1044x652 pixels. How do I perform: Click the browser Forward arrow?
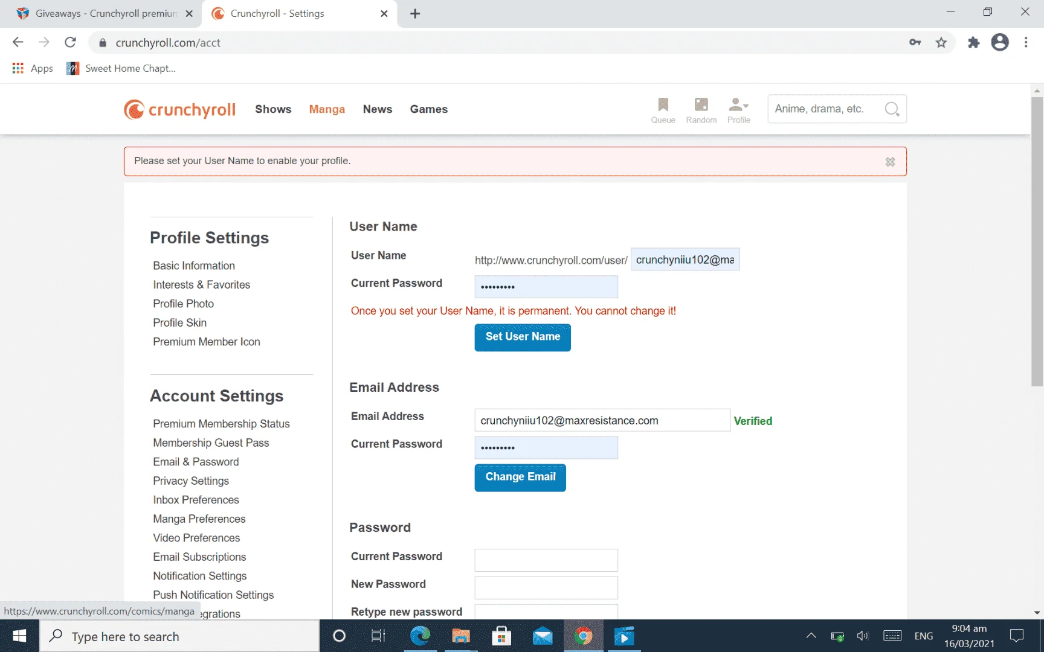[x=44, y=42]
